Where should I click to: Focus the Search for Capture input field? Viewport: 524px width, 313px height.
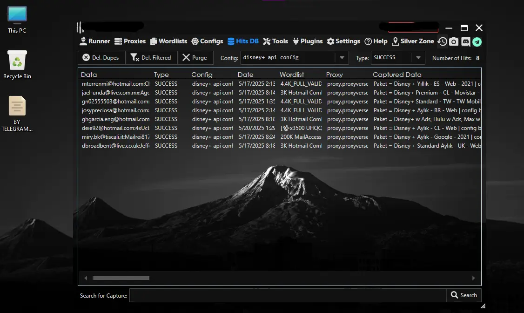click(x=288, y=295)
